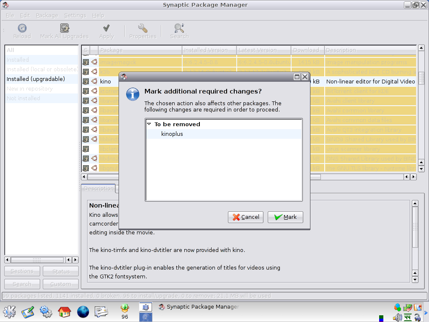
Task: Click the colorful cubes tray icon
Action: coord(397,307)
